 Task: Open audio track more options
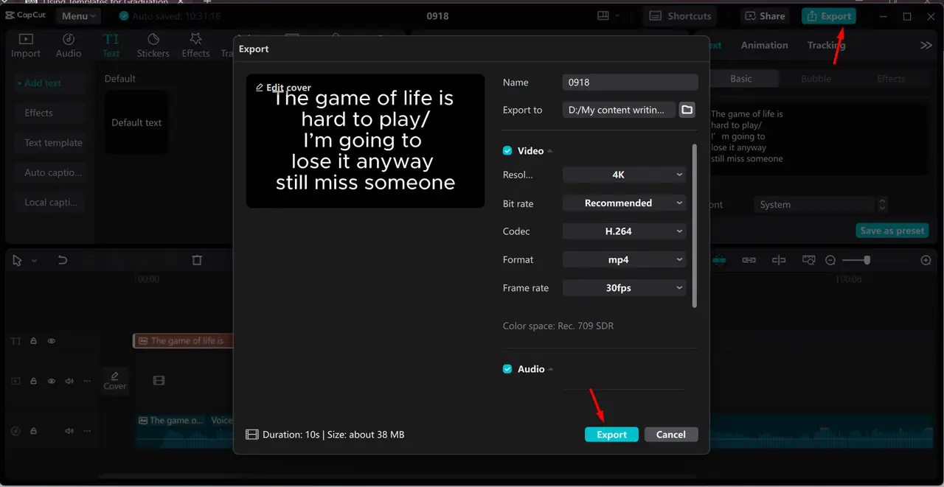[87, 431]
